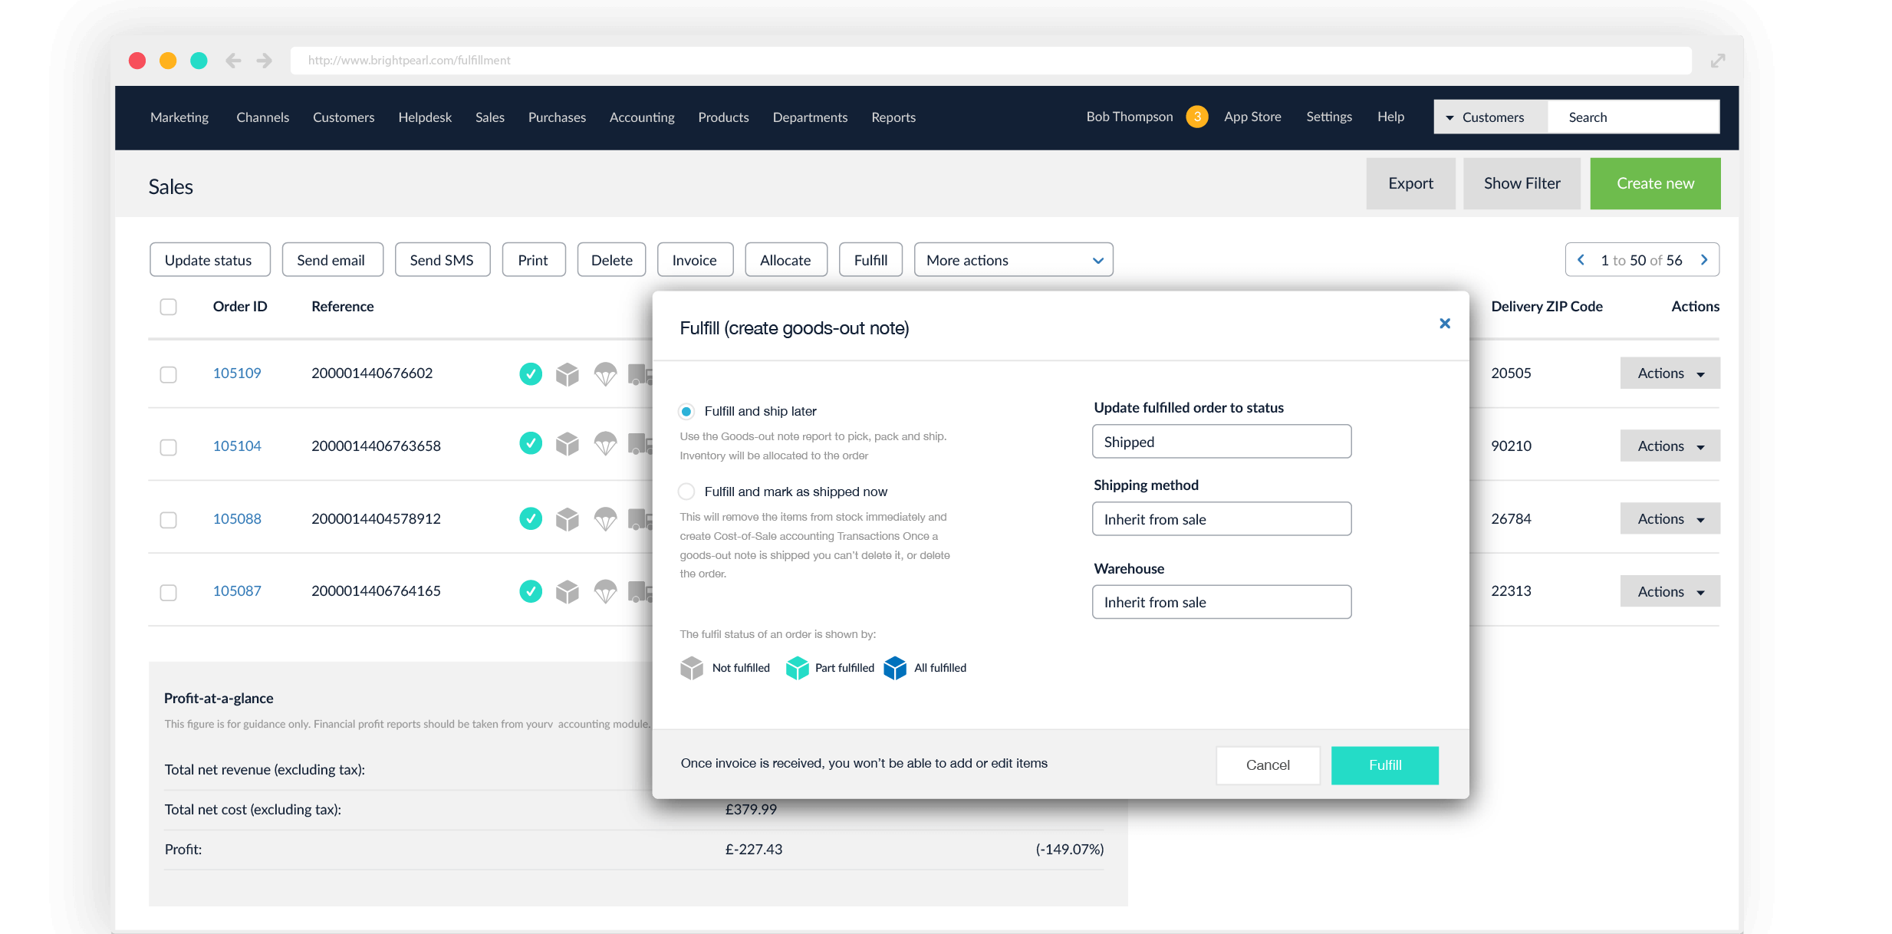Click the blue All fulfilled cube icon
This screenshot has width=1892, height=934.
(894, 668)
